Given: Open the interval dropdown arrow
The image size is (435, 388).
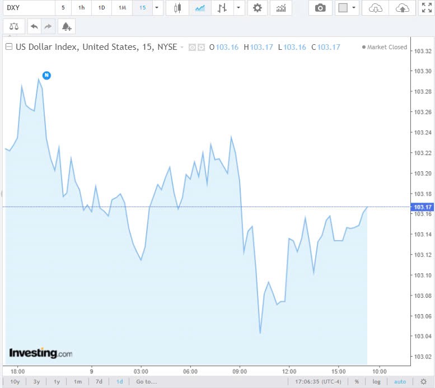Looking at the screenshot, I should coord(157,7).
